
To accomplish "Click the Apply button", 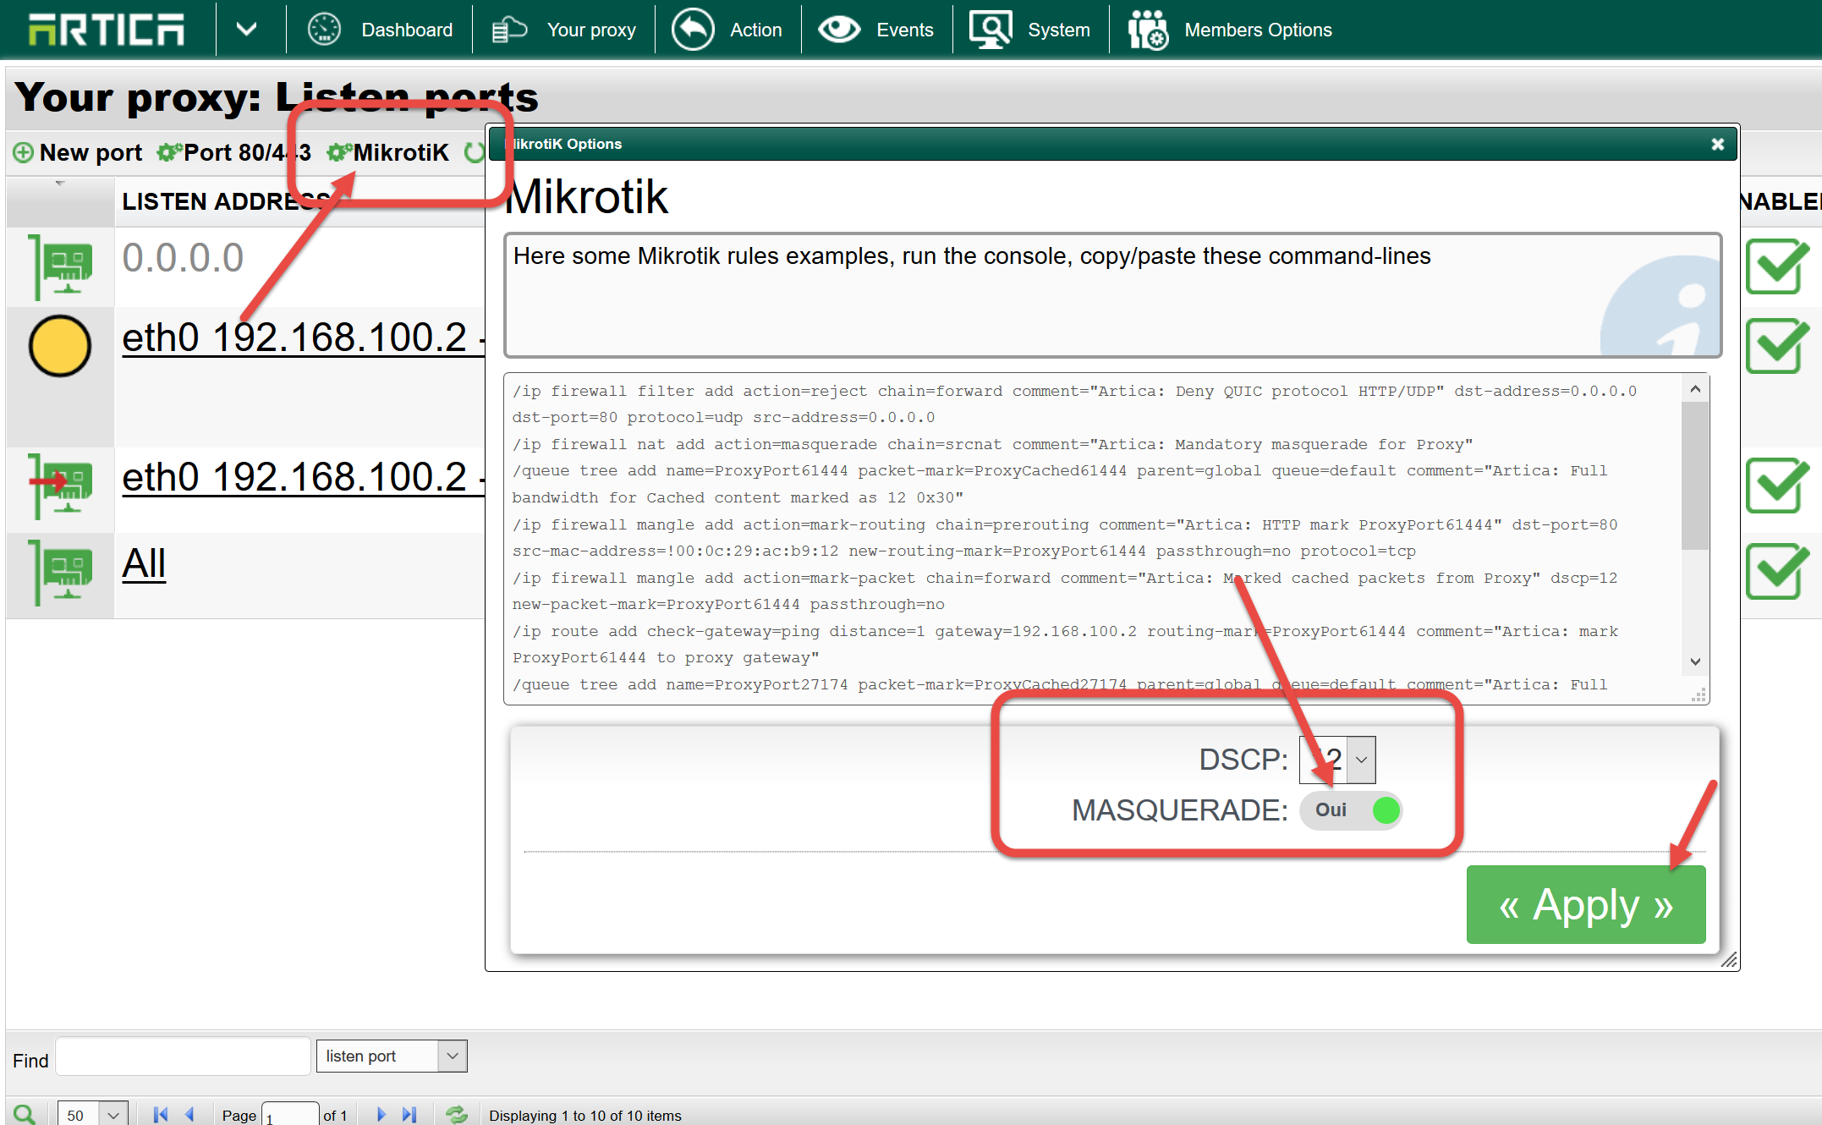I will (x=1586, y=904).
